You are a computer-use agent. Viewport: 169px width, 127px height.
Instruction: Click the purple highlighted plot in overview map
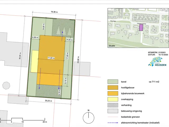coord(141,28)
